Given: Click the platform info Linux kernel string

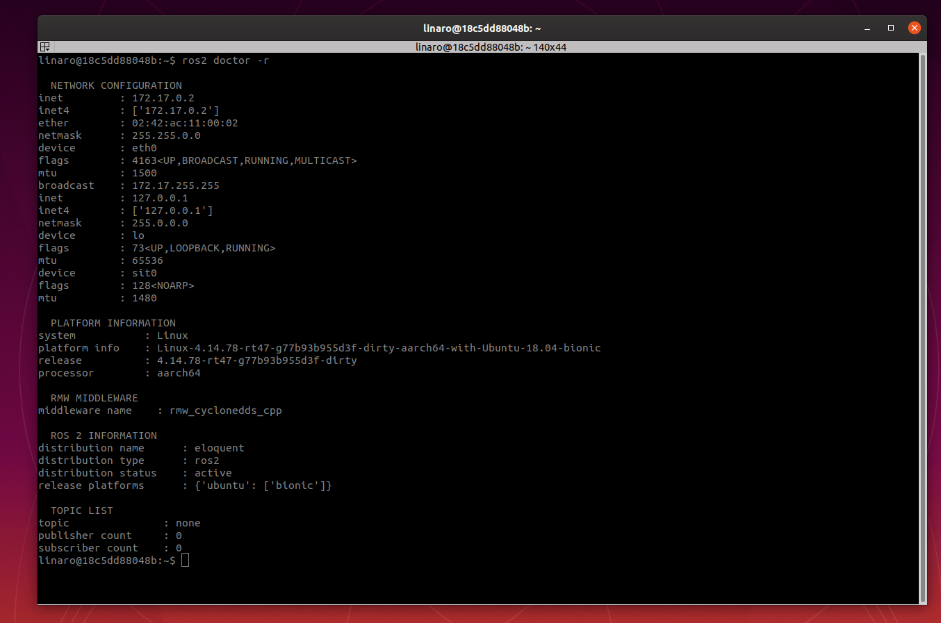Looking at the screenshot, I should tap(378, 348).
